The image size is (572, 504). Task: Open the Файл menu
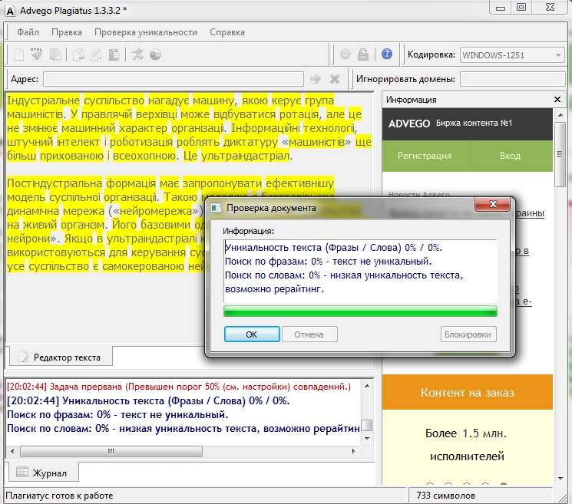click(28, 32)
